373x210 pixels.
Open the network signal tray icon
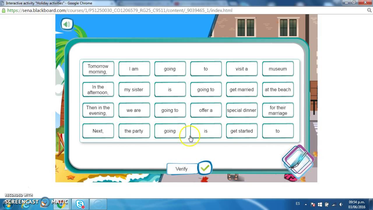[333, 204]
